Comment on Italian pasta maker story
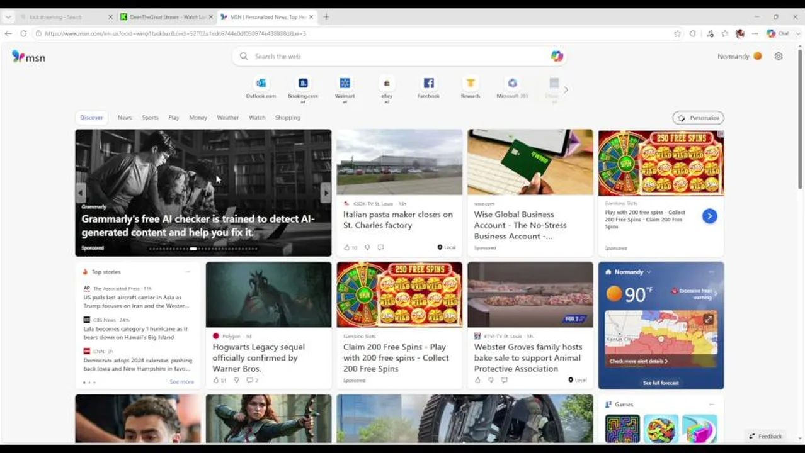805x453 pixels. point(380,247)
